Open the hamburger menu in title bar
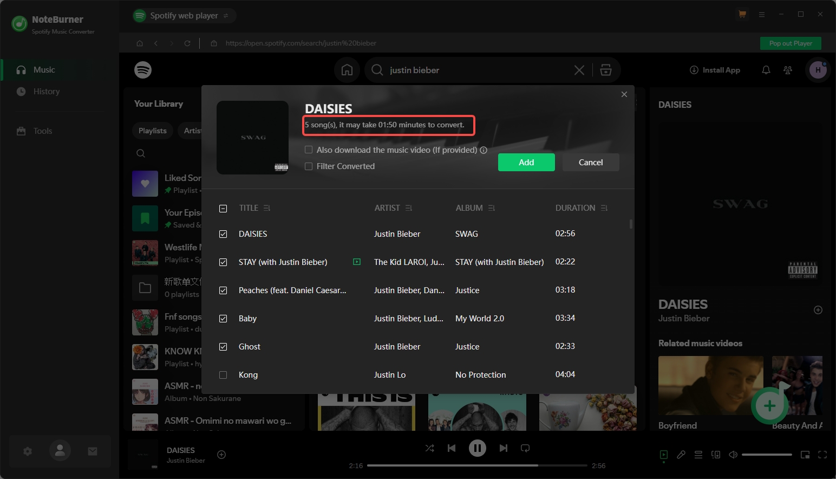Image resolution: width=836 pixels, height=479 pixels. pyautogui.click(x=762, y=15)
